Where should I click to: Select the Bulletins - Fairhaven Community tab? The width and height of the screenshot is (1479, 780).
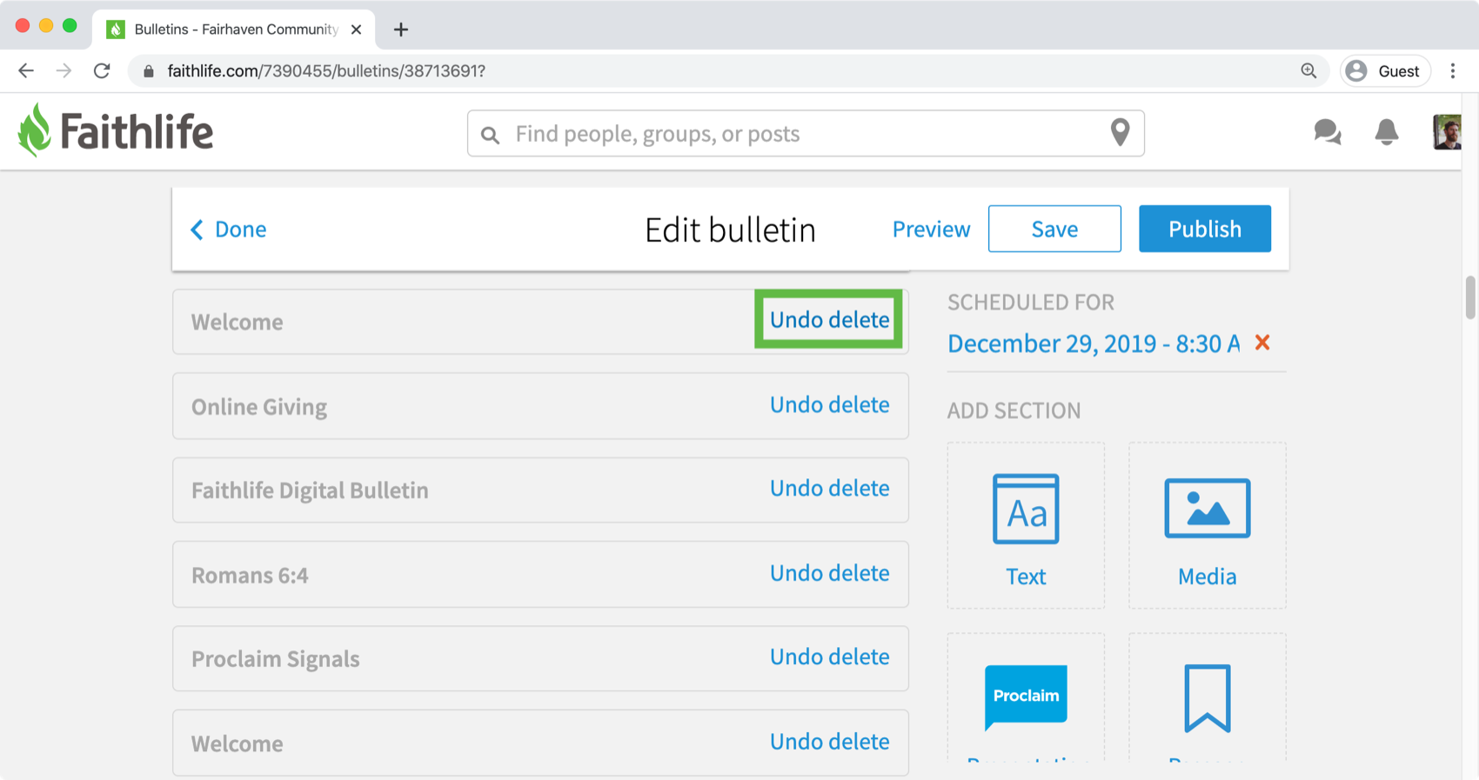233,30
